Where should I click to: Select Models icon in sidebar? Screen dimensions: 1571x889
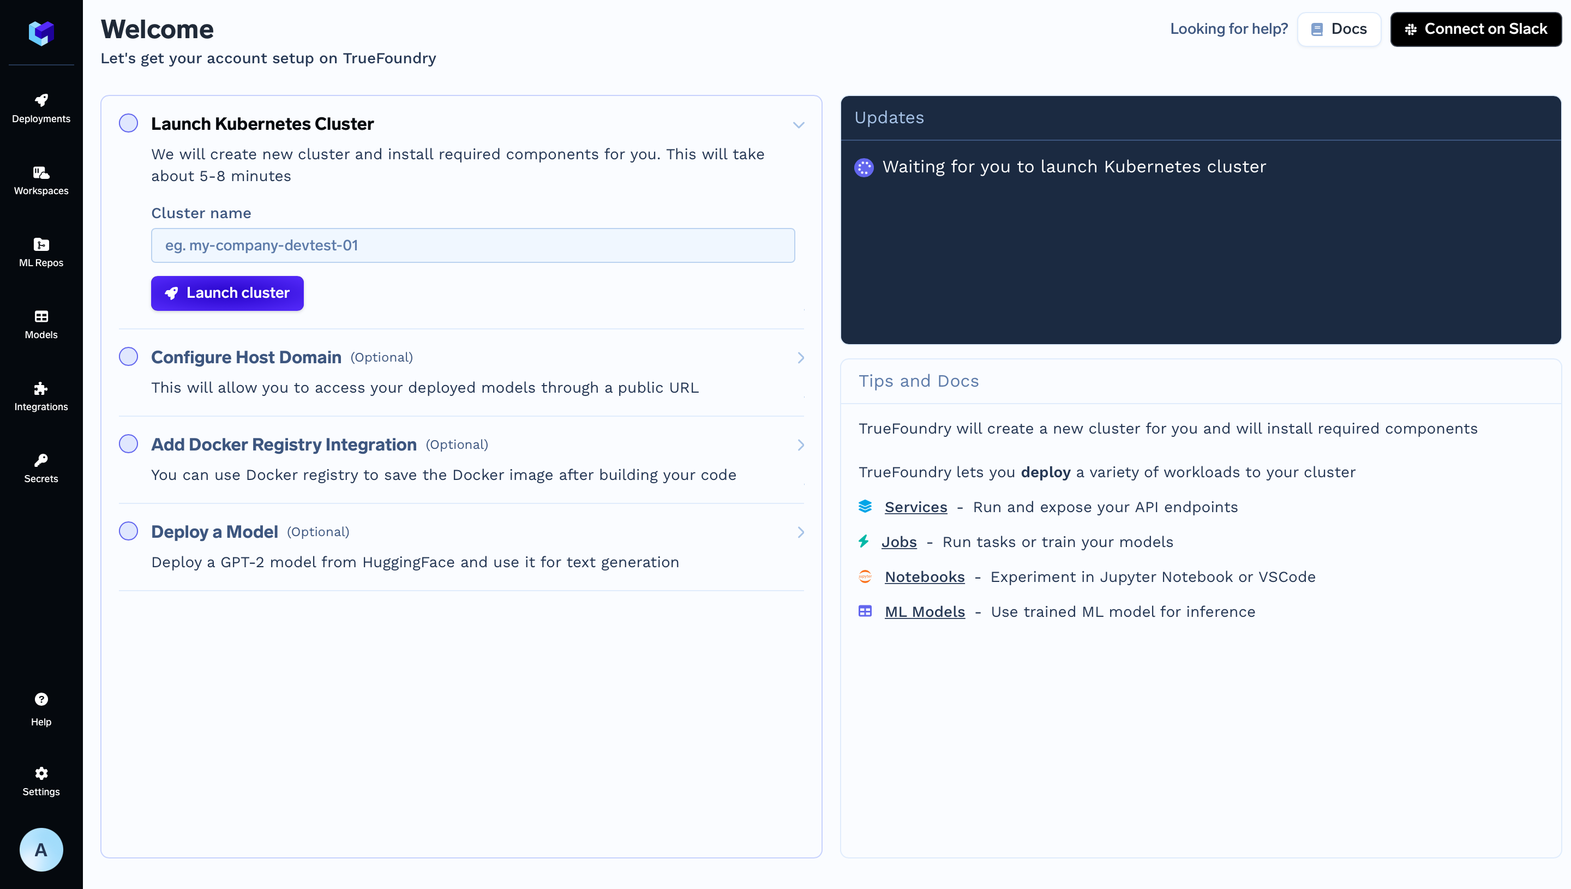41,316
